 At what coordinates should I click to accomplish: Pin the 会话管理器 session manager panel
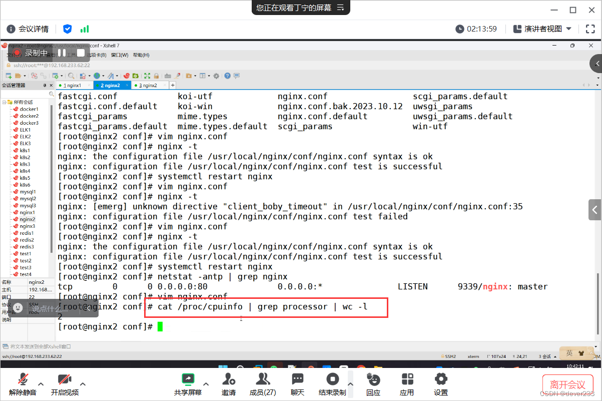(45, 86)
